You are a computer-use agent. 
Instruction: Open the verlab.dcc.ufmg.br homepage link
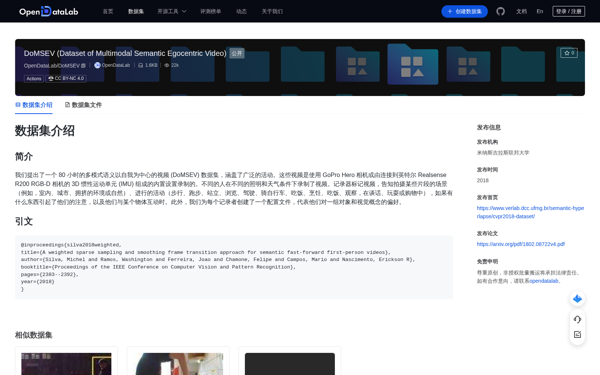(530, 212)
